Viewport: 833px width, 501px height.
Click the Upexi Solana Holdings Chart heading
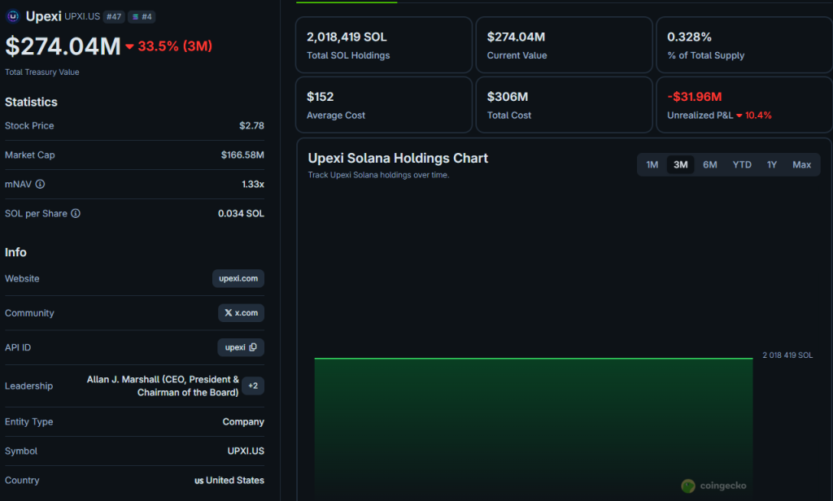pos(398,159)
